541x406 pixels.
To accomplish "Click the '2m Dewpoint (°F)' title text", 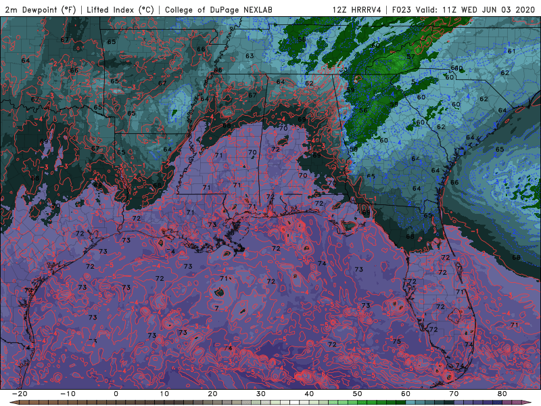I will (x=40, y=9).
